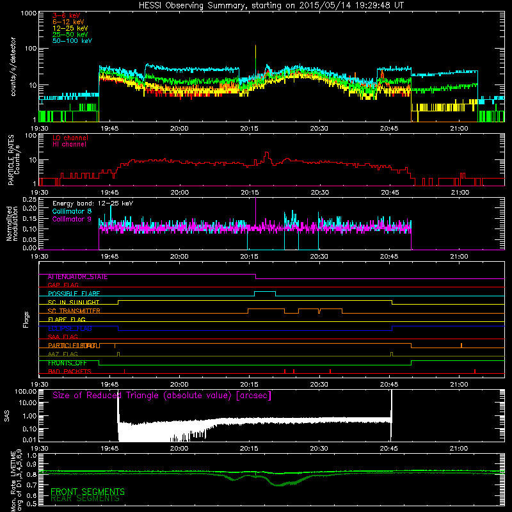Image resolution: width=512 pixels, height=512 pixels.
Task: Click the ATTENUATOR_STATE flag label
Action: [77, 277]
